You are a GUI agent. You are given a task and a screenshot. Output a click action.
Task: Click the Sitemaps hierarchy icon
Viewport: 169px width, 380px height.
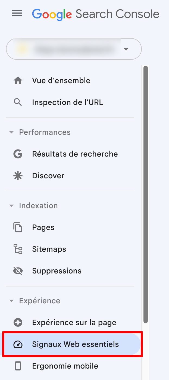(17, 249)
